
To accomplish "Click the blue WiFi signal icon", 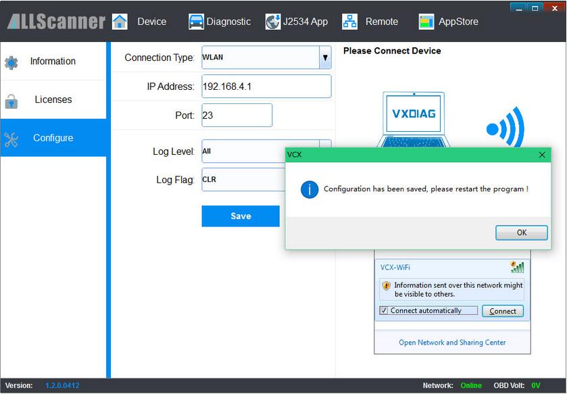I will click(x=506, y=128).
